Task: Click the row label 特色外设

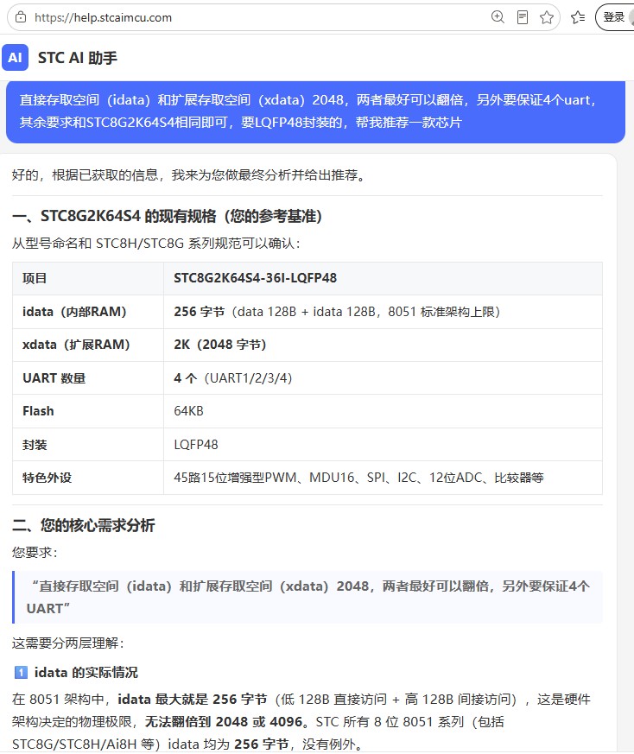Action: coord(88,478)
